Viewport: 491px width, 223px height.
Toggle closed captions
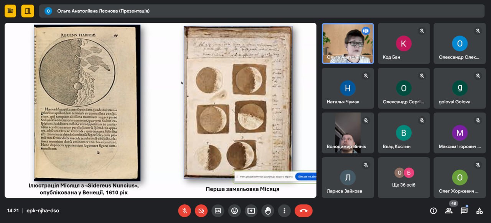point(218,210)
